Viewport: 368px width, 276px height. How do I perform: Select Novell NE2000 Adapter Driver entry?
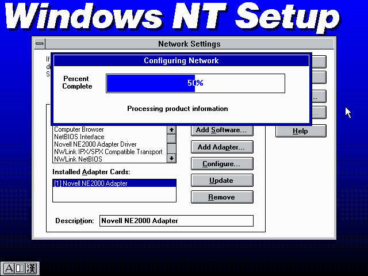coord(110,144)
